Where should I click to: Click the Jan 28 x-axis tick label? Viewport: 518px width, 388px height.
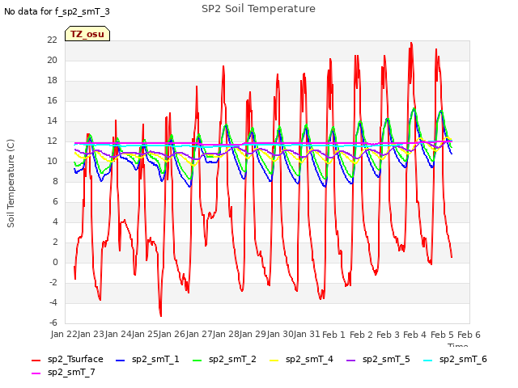227,335
